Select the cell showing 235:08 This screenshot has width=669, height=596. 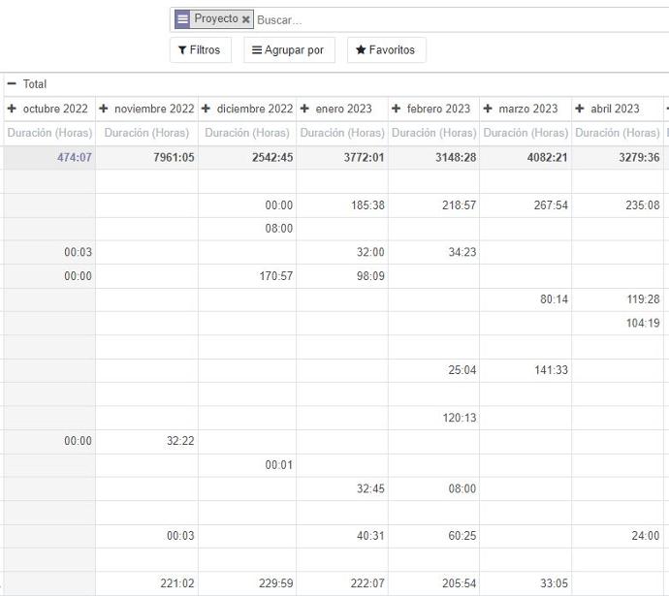pyautogui.click(x=618, y=205)
